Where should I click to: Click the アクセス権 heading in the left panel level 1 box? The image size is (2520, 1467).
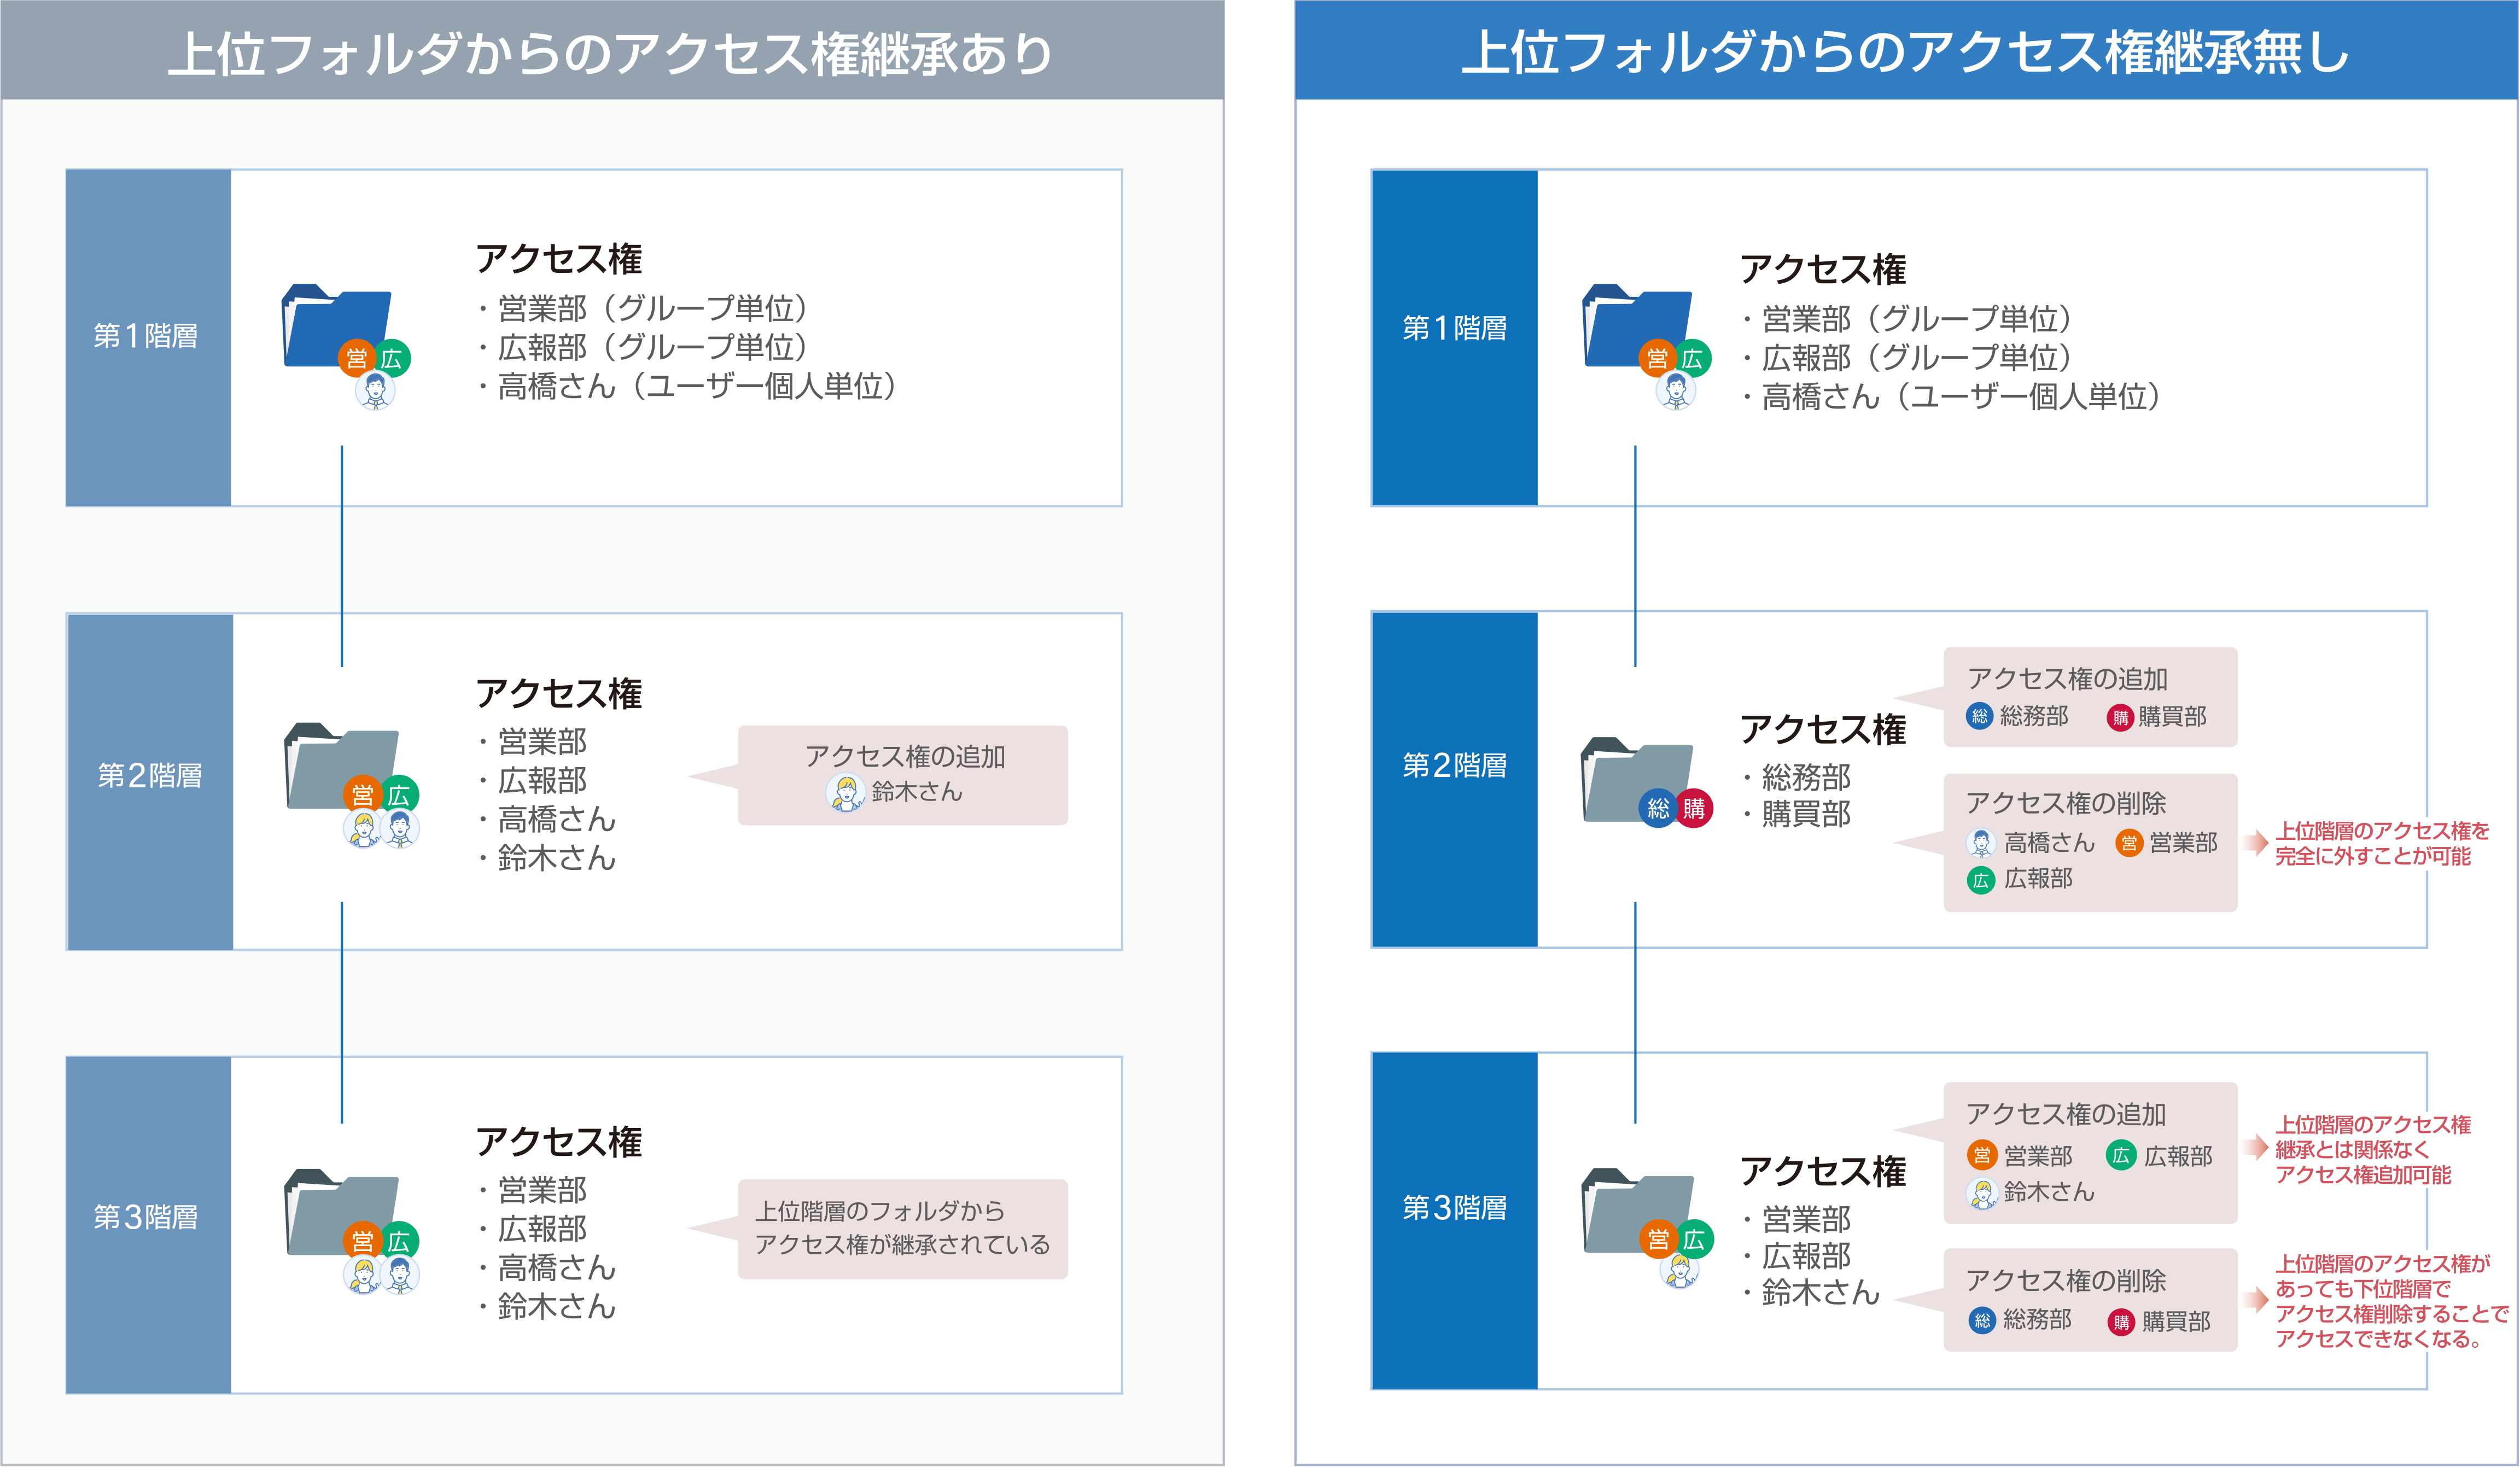pos(559,259)
